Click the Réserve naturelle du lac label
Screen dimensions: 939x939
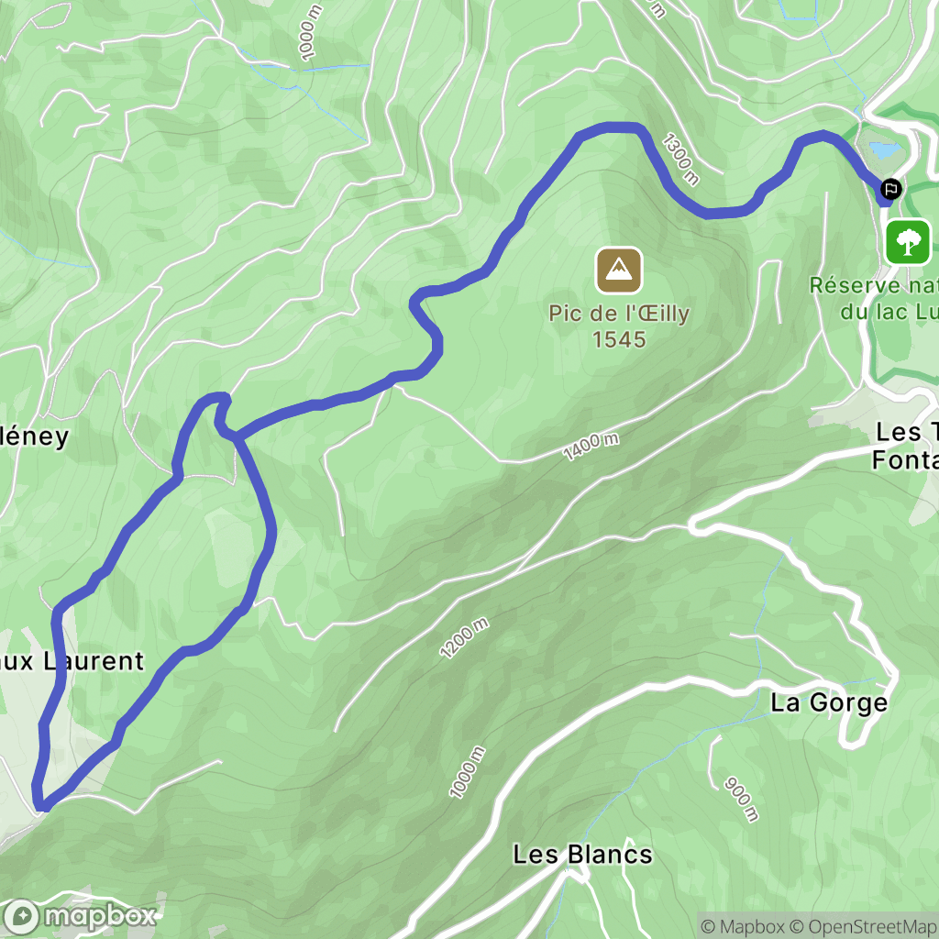(874, 298)
